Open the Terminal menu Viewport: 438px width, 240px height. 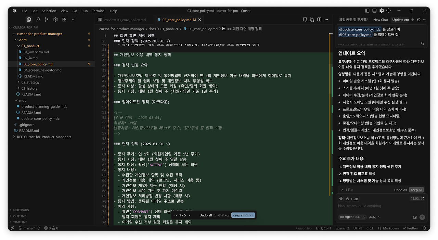point(99,11)
